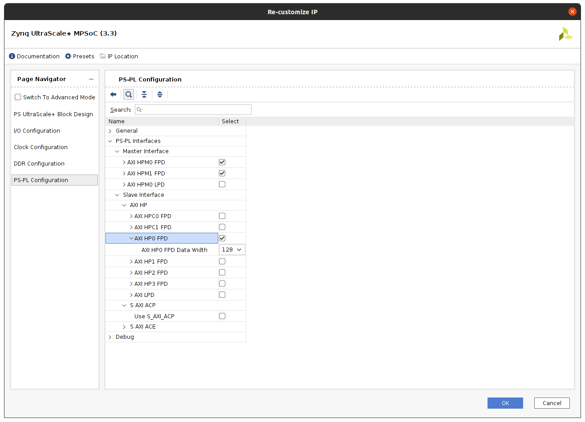Enable the AXI HP1 FPD checkbox
This screenshot has width=585, height=422.
coord(222,261)
